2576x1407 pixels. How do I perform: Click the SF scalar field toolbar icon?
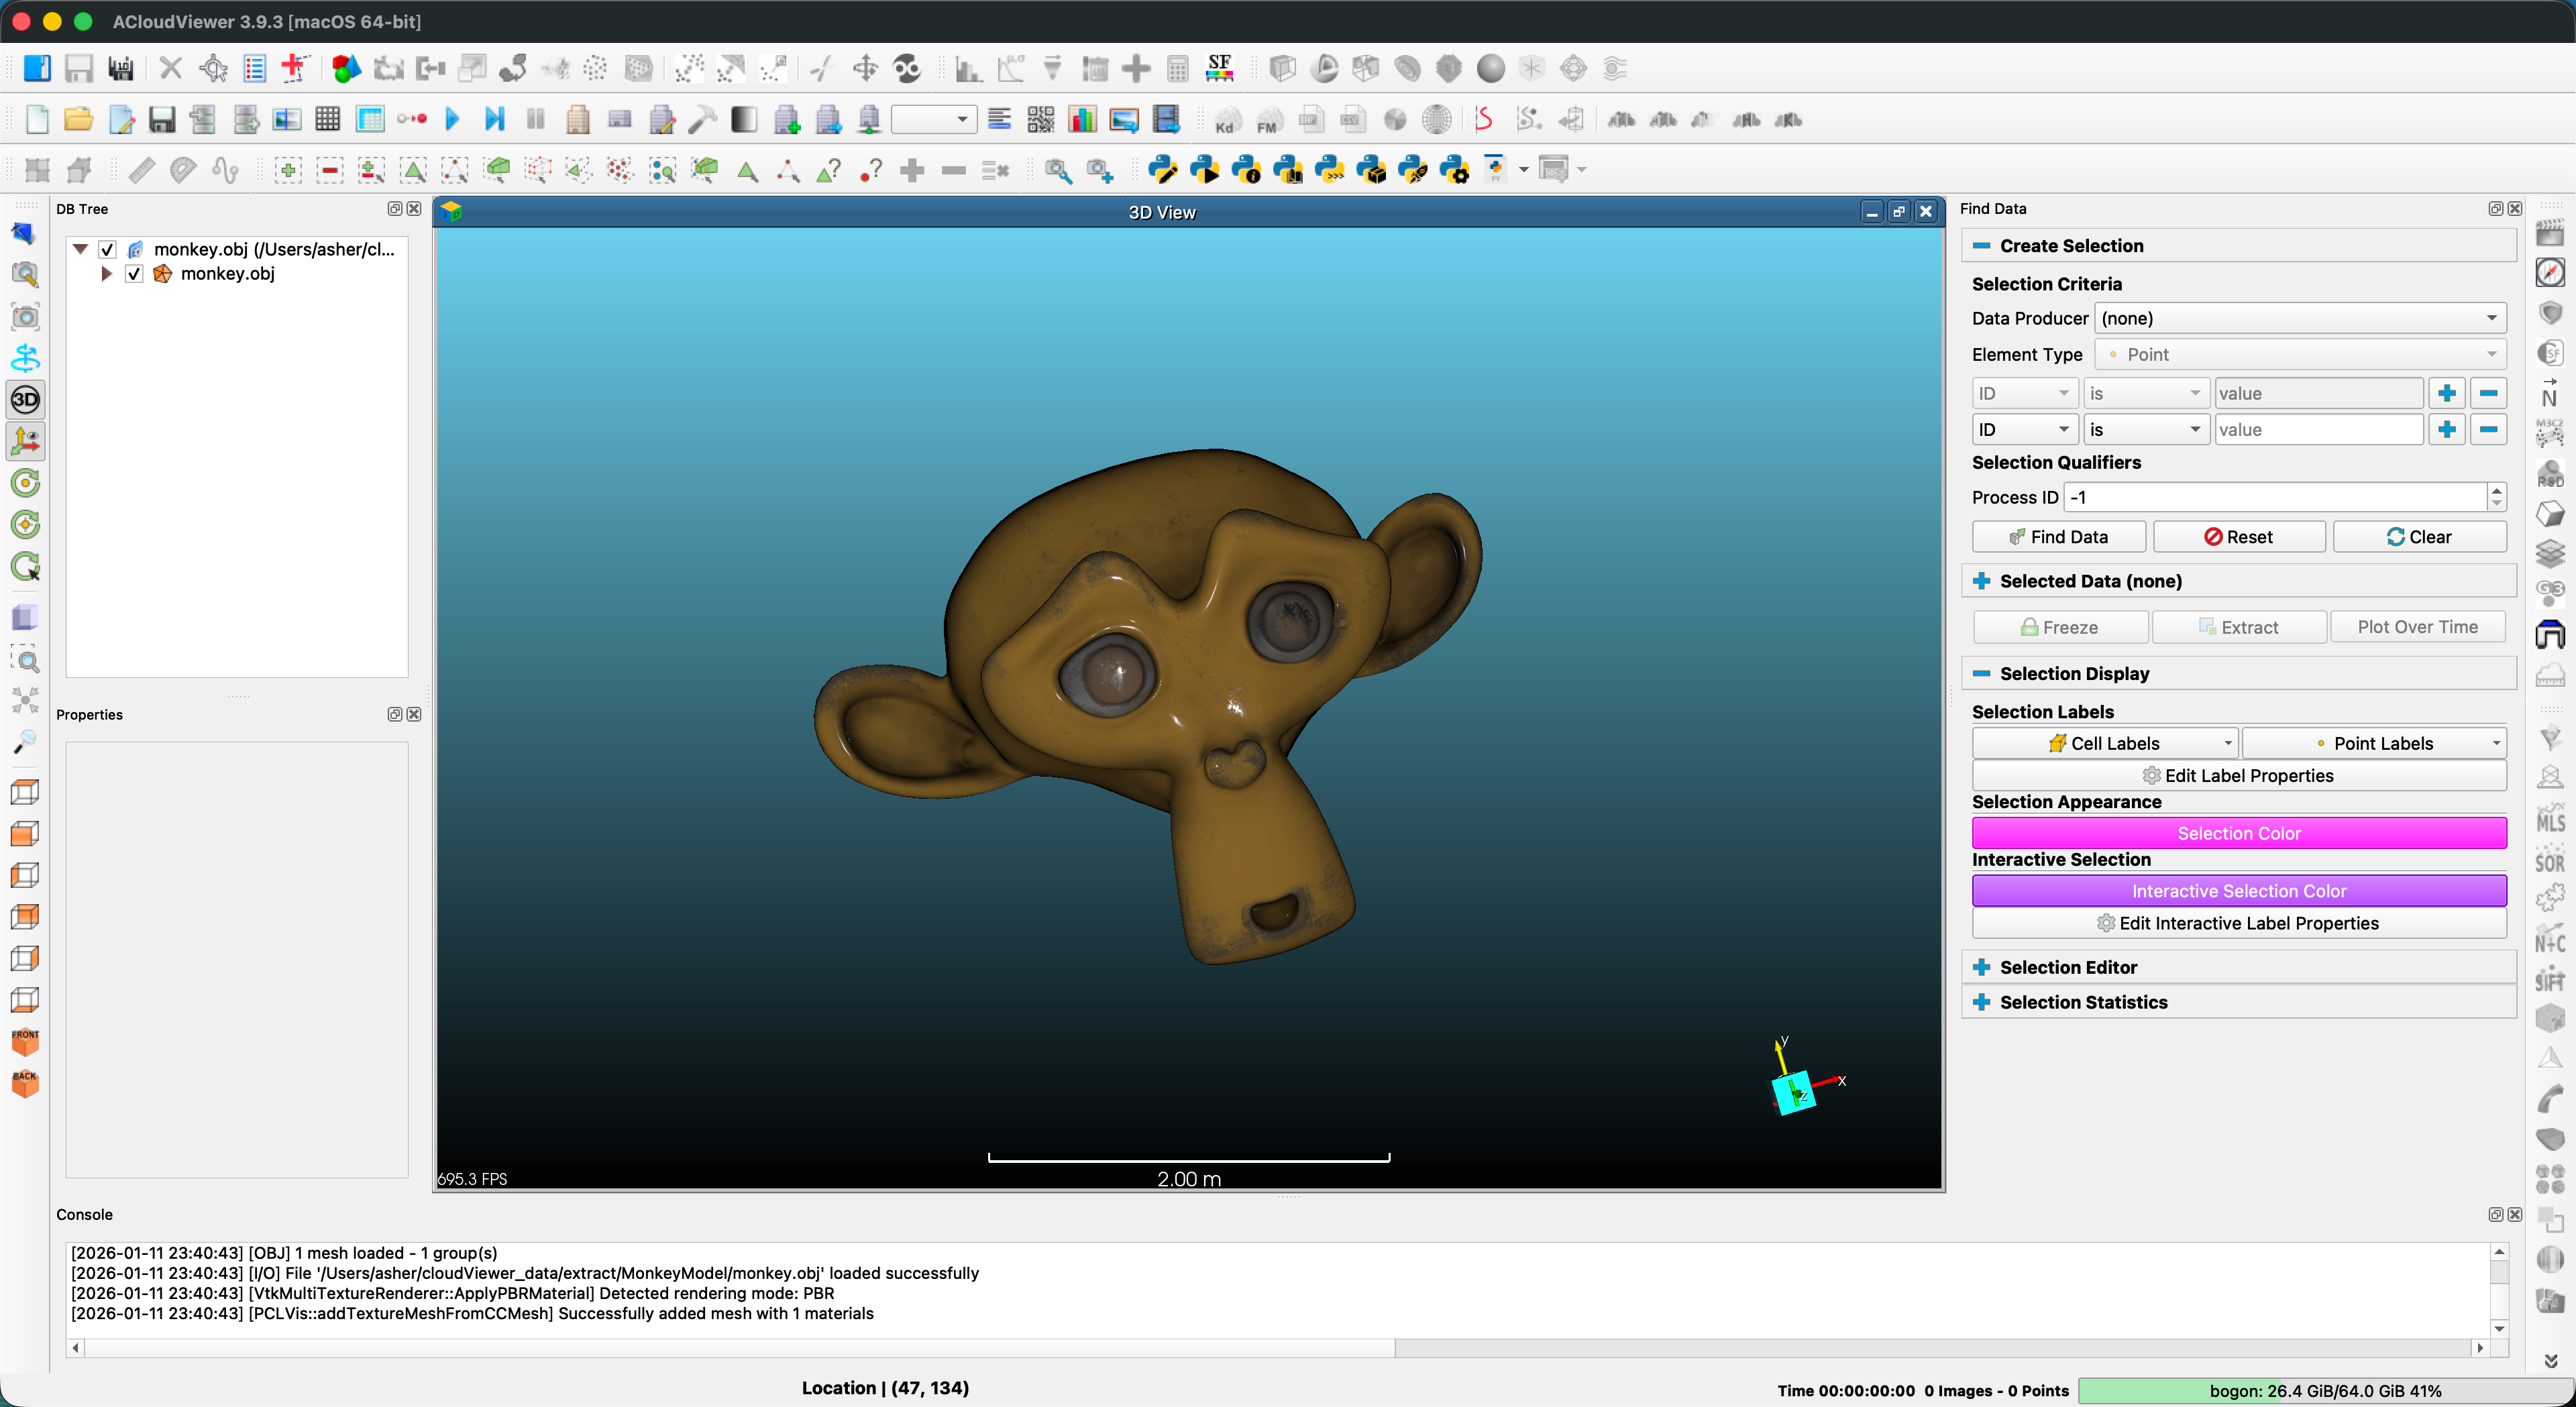tap(1219, 68)
